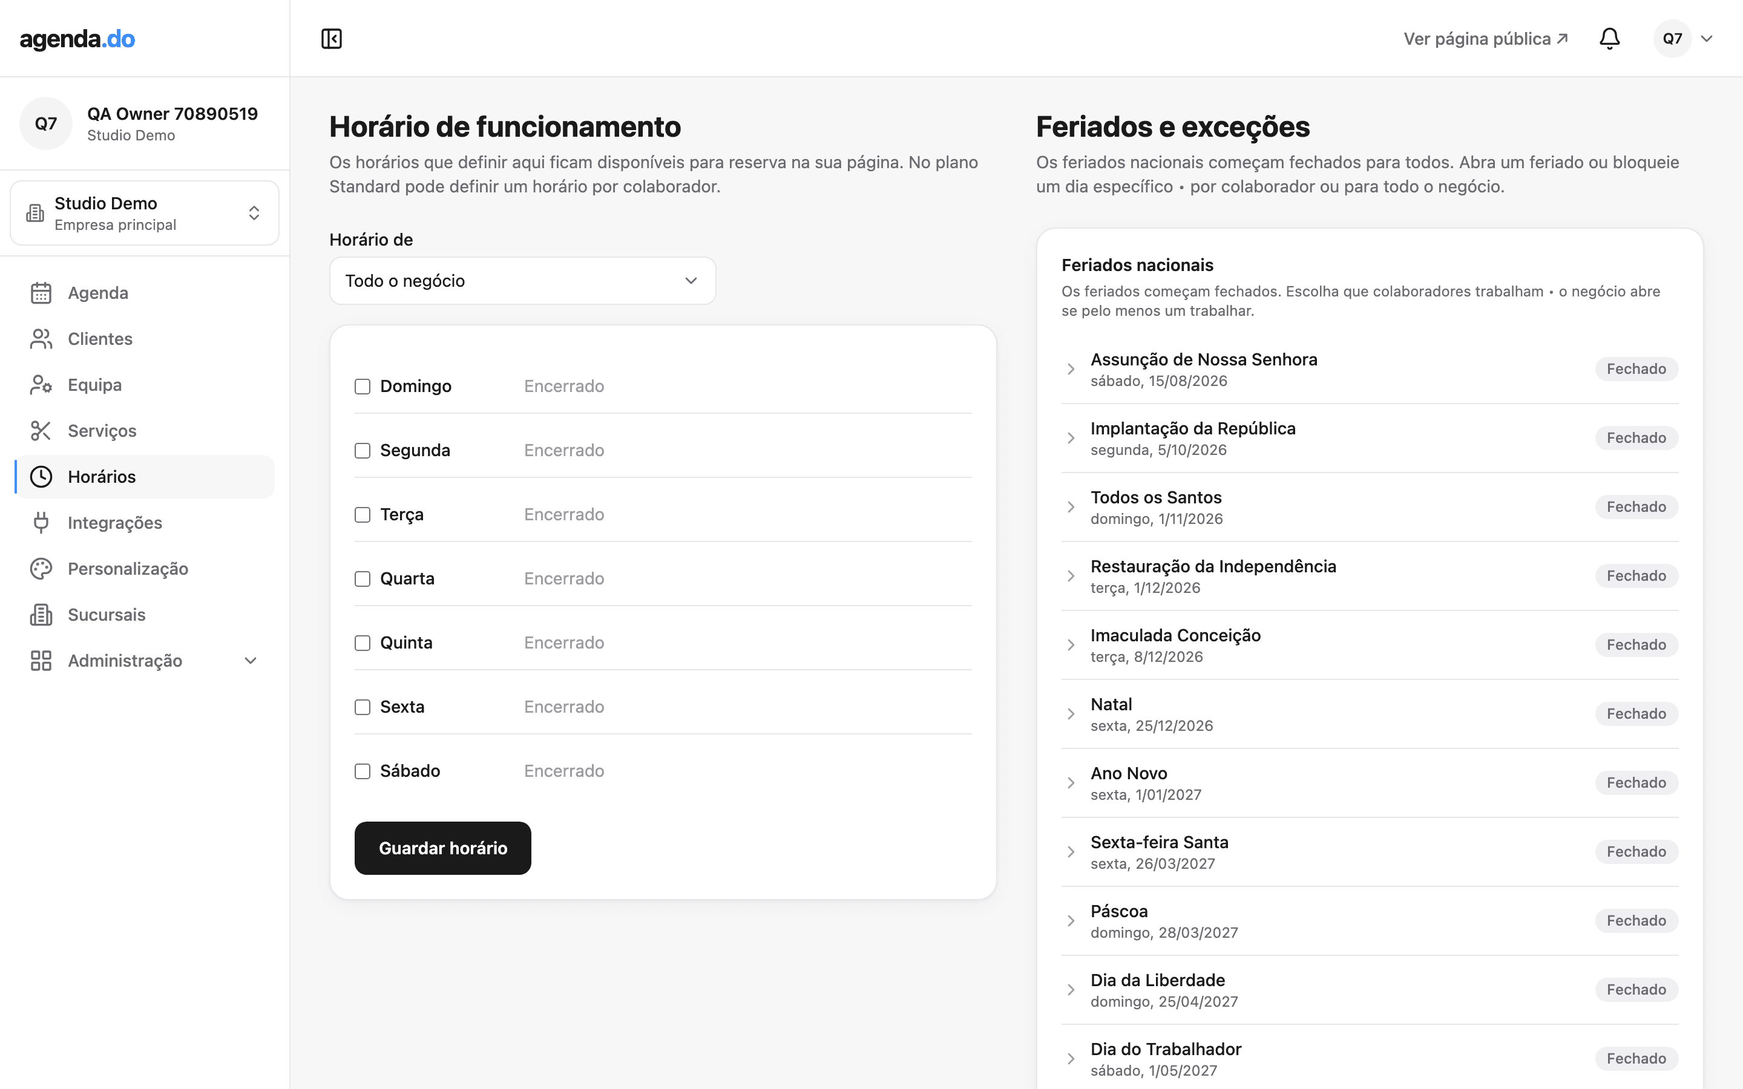Click the 'QA Owner 70890519' name
1743x1089 pixels.
click(x=172, y=114)
